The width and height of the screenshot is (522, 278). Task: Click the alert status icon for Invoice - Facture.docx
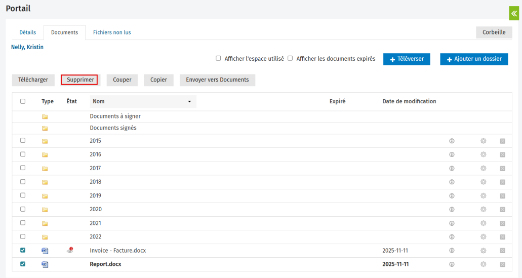[x=70, y=250]
